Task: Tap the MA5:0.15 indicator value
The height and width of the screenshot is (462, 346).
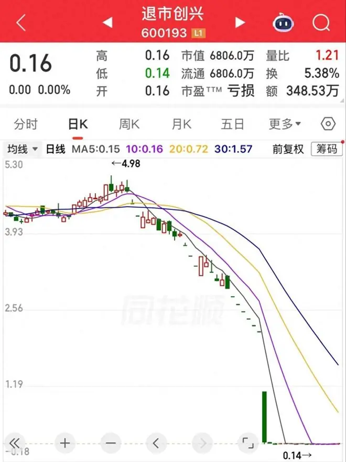Action: coord(96,149)
